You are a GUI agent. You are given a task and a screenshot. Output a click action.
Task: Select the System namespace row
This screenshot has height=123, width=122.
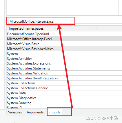click(64, 54)
